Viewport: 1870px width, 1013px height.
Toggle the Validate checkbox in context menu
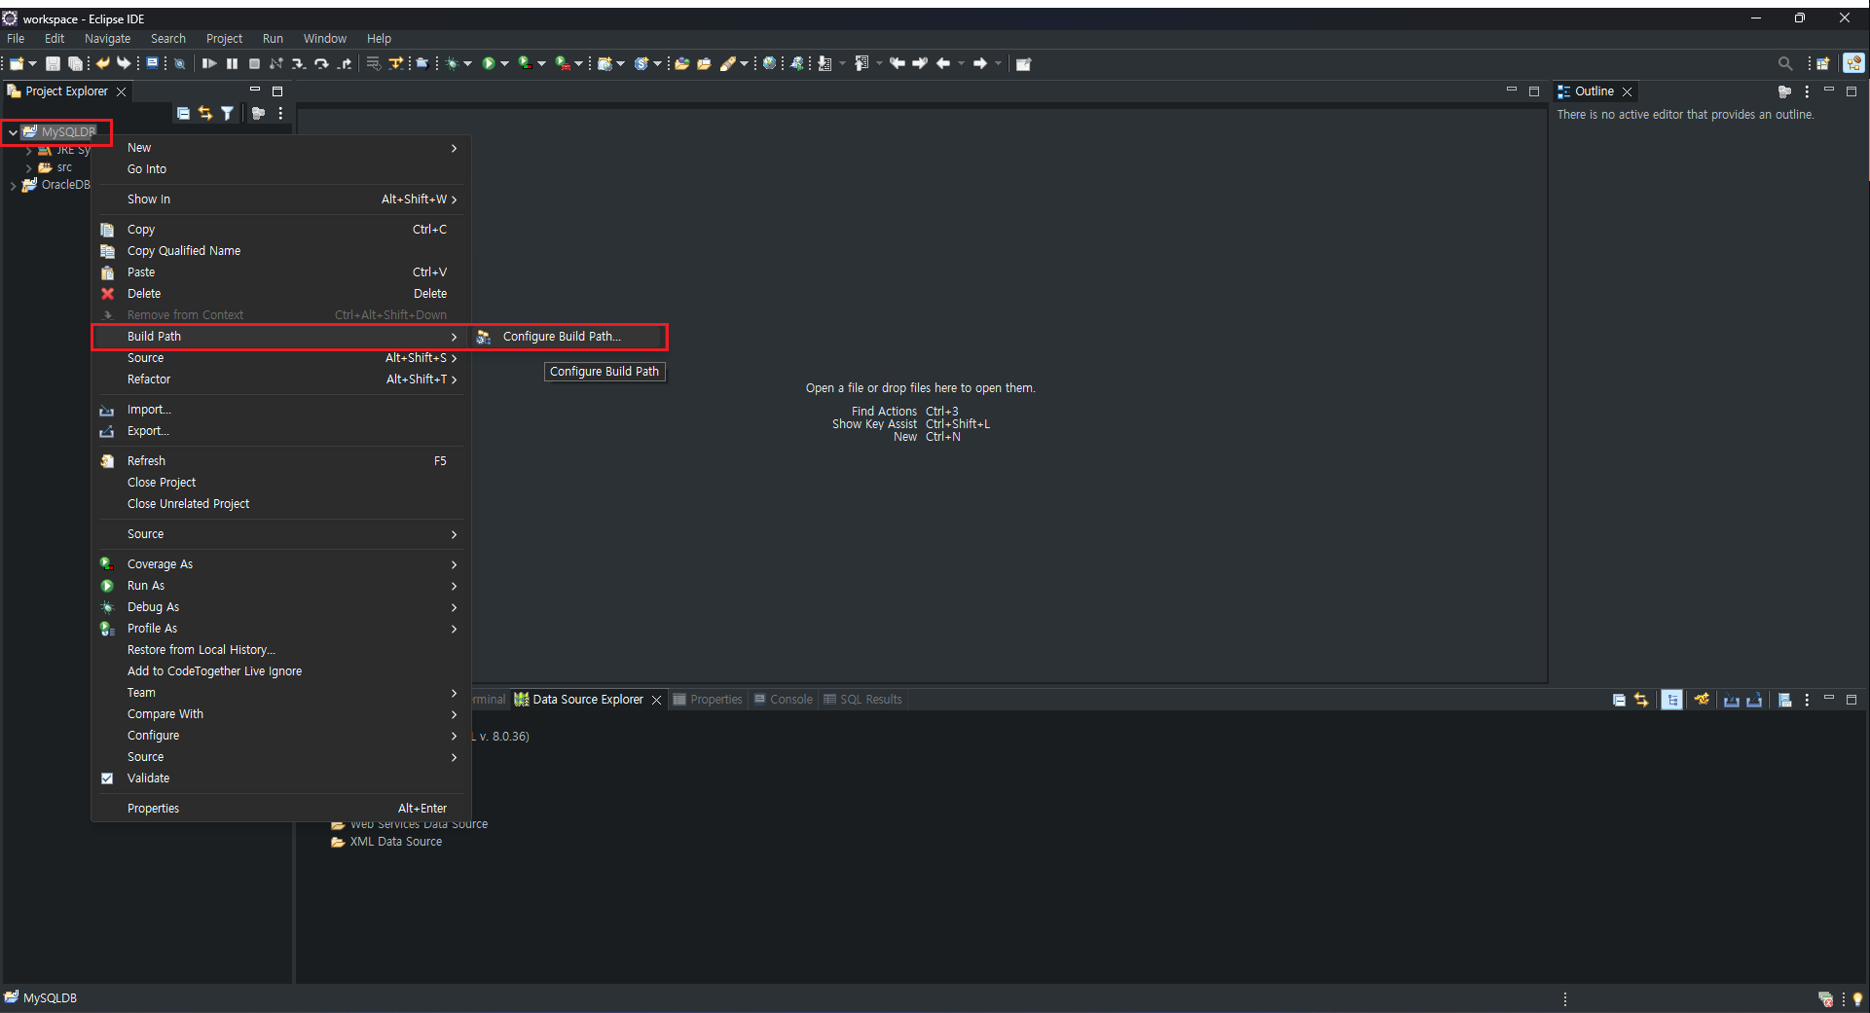tap(107, 778)
